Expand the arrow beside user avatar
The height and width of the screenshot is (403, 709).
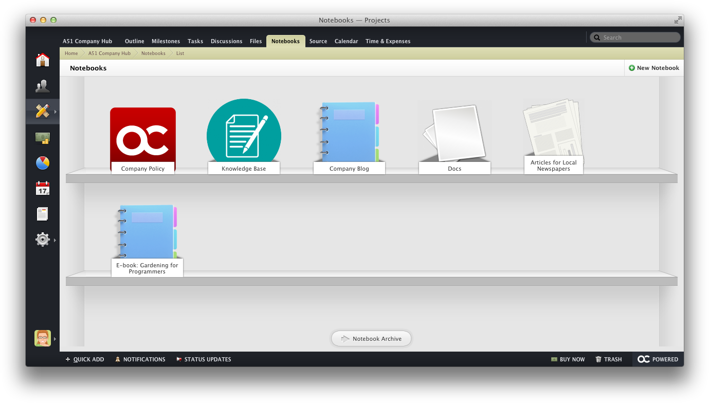click(55, 339)
